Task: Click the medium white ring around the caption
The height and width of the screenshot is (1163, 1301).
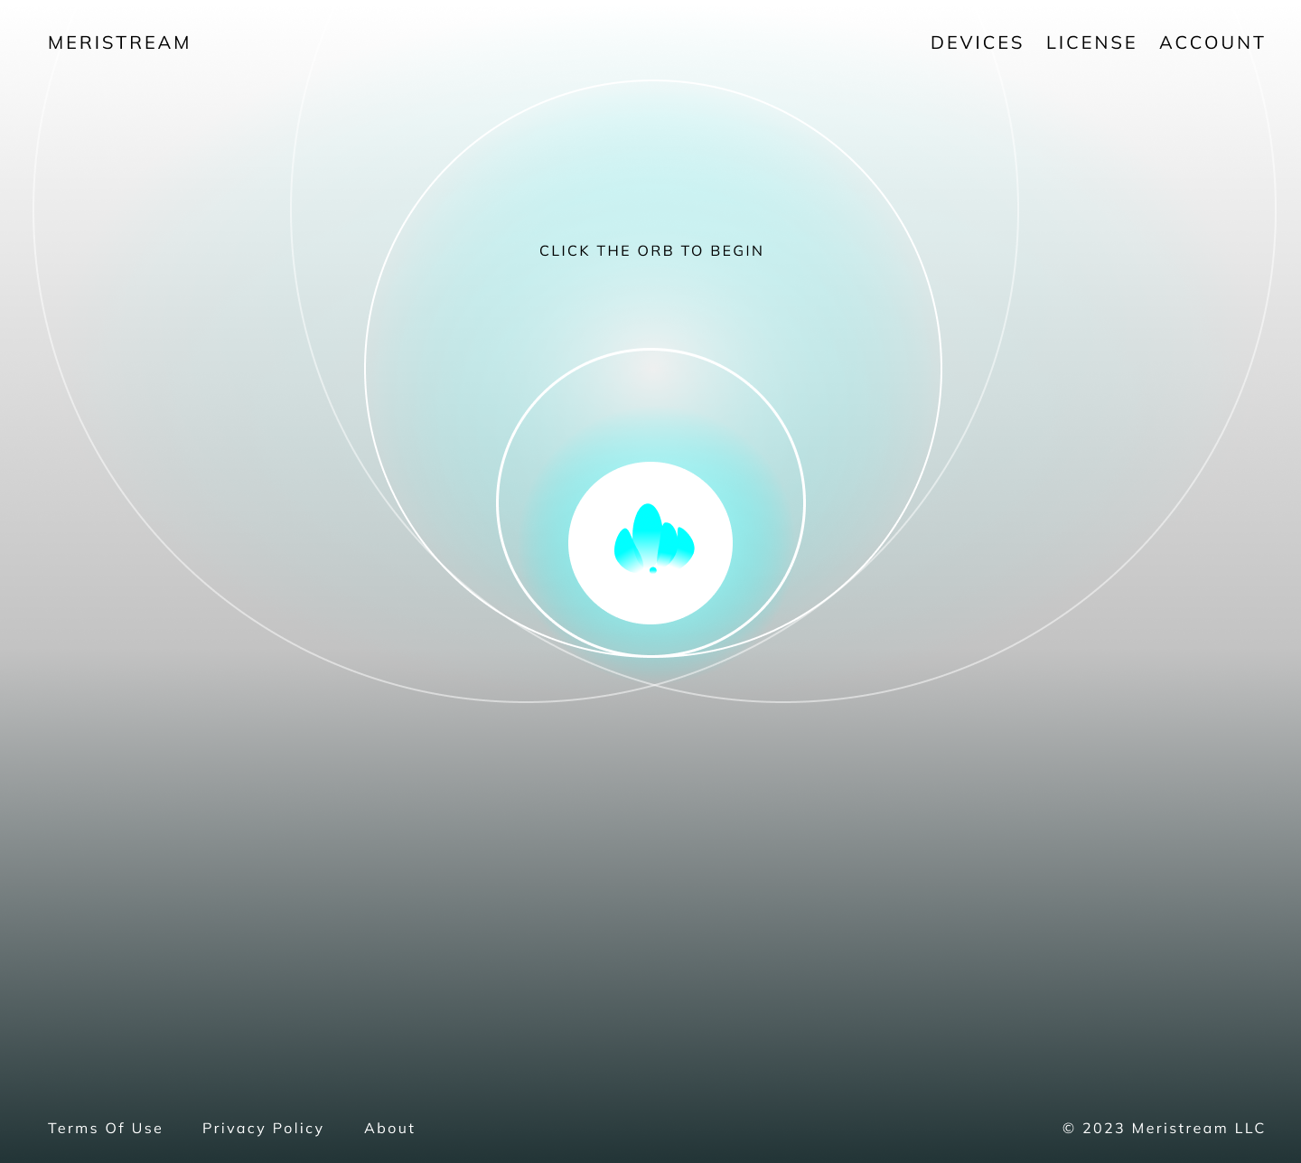Action: [x=366, y=370]
